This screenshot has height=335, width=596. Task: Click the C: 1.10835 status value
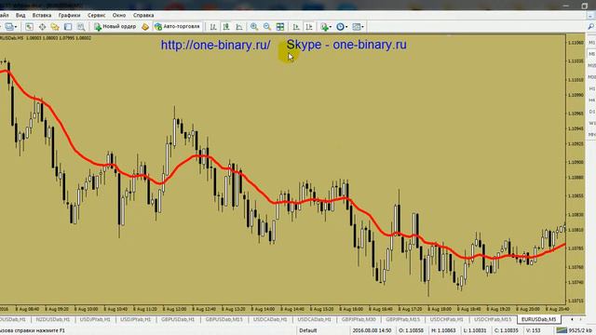click(506, 330)
